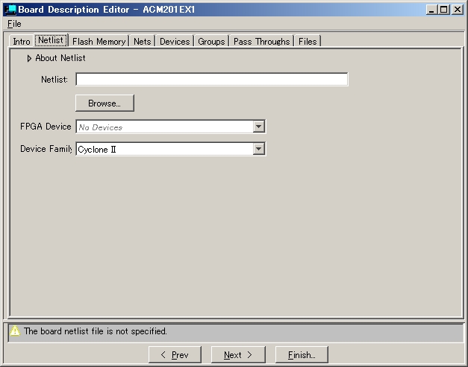Click the yellow warning icon in status bar
Image resolution: width=468 pixels, height=367 pixels.
[x=15, y=331]
